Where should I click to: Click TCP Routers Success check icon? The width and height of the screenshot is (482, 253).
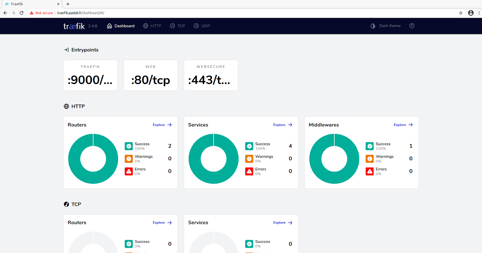coord(129,244)
